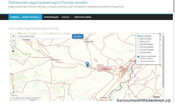
Task: Select Спутник Bing radio option
Action: pyautogui.click(x=138, y=53)
